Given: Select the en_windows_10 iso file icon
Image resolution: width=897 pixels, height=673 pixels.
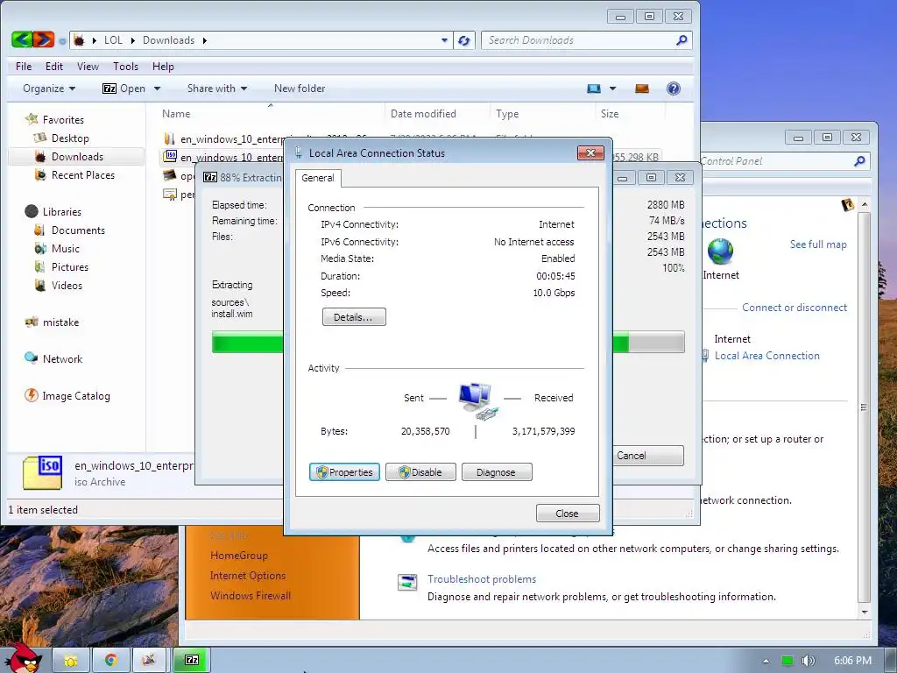Looking at the screenshot, I should [169, 156].
